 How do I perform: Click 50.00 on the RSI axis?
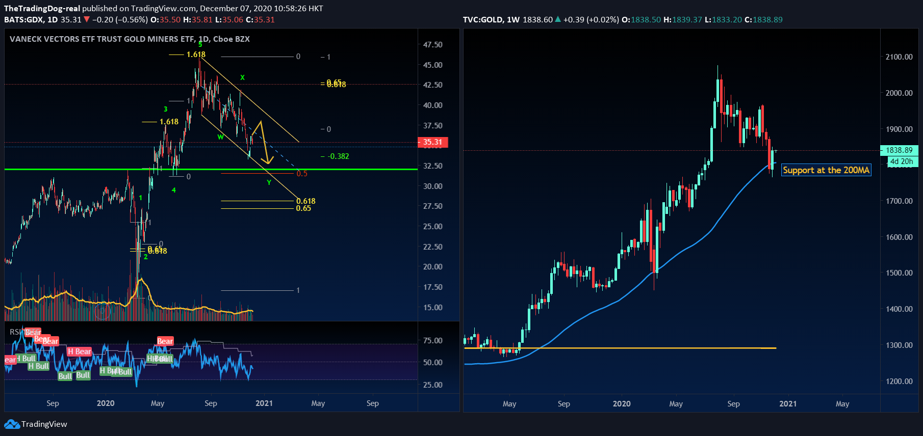(x=433, y=362)
